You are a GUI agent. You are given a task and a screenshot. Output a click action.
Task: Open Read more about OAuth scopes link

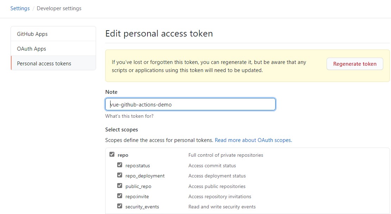pyautogui.click(x=253, y=140)
